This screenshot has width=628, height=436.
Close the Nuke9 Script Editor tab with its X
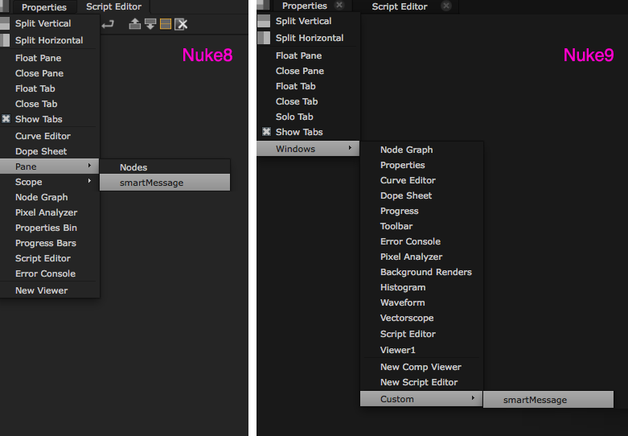[446, 6]
